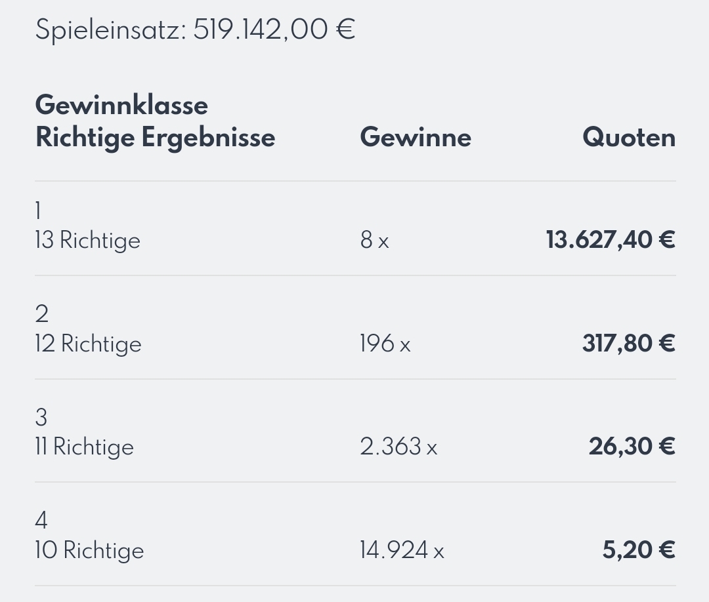
Task: Click the 8 x winners count
Action: 374,240
